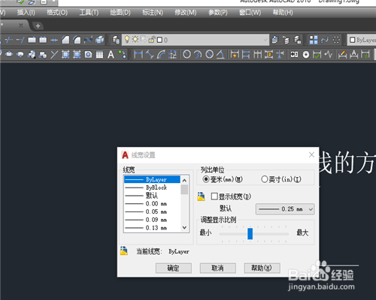Click the Tolerance tool icon

[294, 54]
